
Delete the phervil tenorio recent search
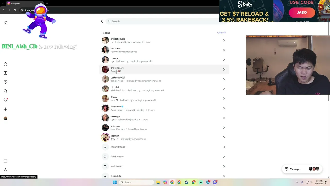(x=224, y=147)
